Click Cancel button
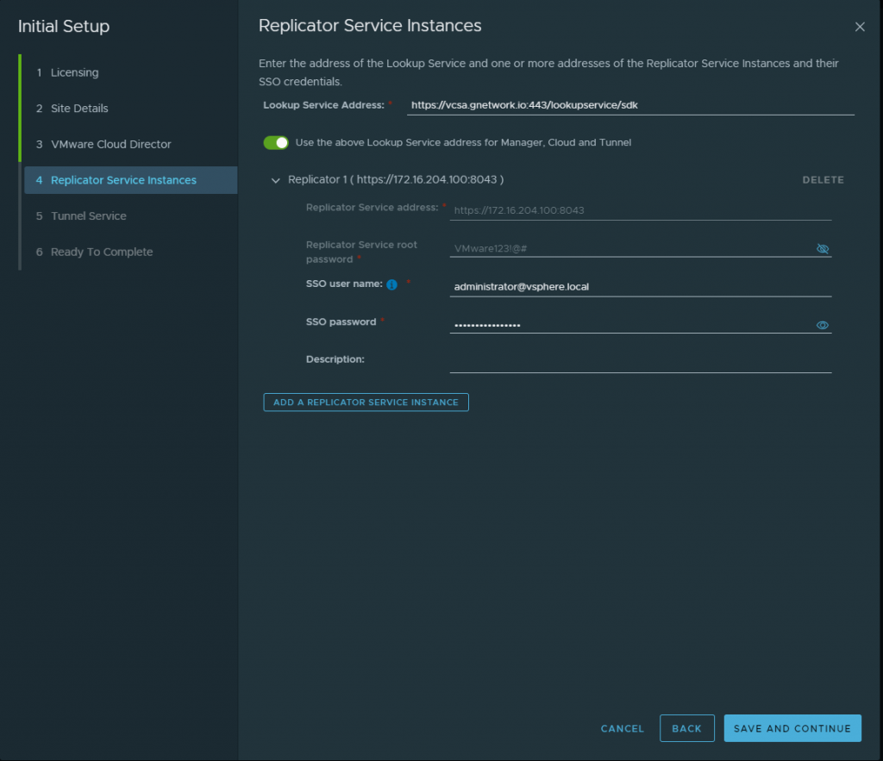Image resolution: width=883 pixels, height=761 pixels. [623, 728]
